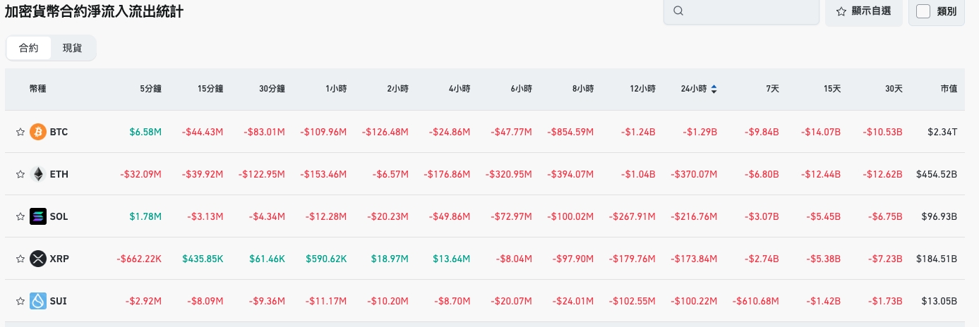
Task: Toggle the XRP favorite star
Action: point(20,259)
